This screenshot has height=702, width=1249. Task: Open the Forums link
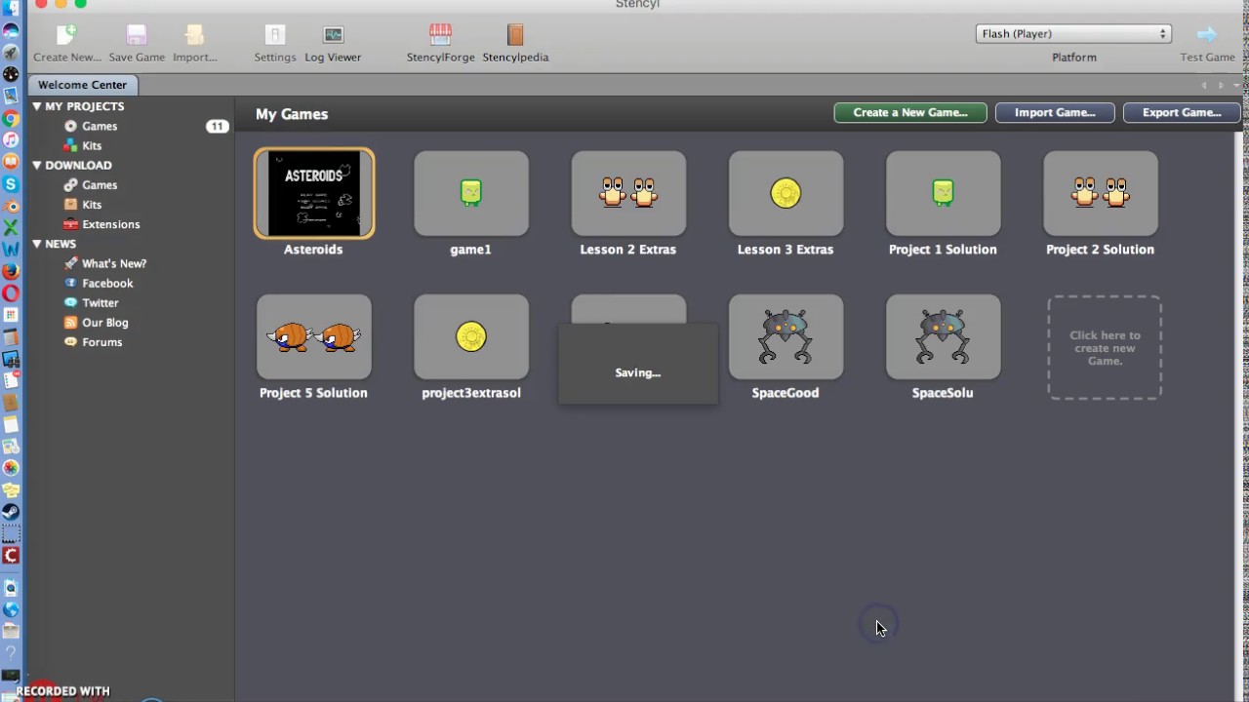click(x=102, y=342)
